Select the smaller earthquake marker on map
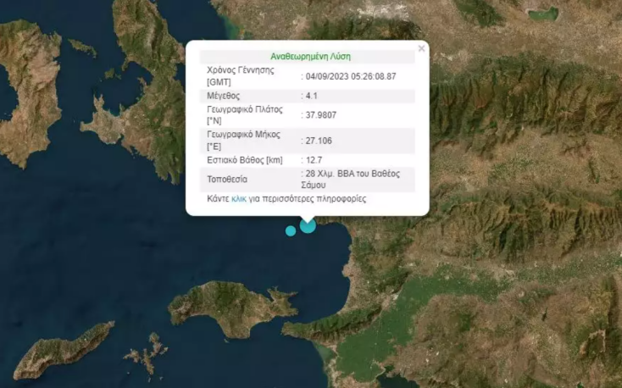Viewport: 622px width, 388px height. tap(291, 231)
